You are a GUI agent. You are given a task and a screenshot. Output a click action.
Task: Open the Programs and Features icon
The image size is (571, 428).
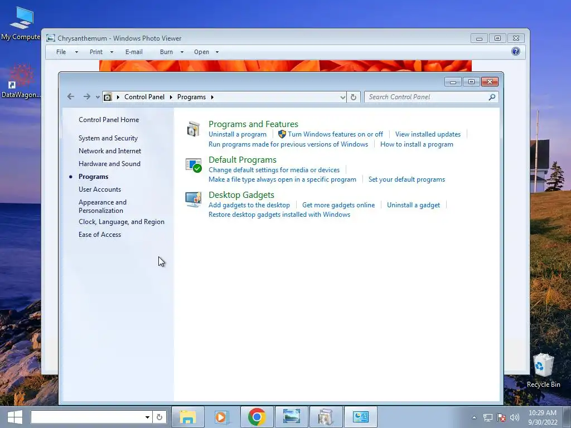point(193,129)
